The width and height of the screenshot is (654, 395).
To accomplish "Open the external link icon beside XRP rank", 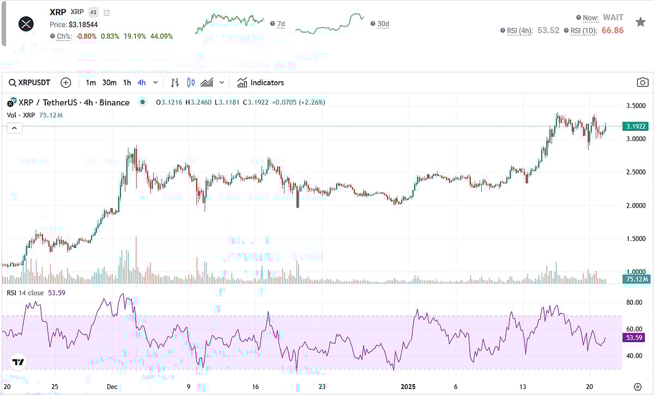I will pyautogui.click(x=106, y=13).
